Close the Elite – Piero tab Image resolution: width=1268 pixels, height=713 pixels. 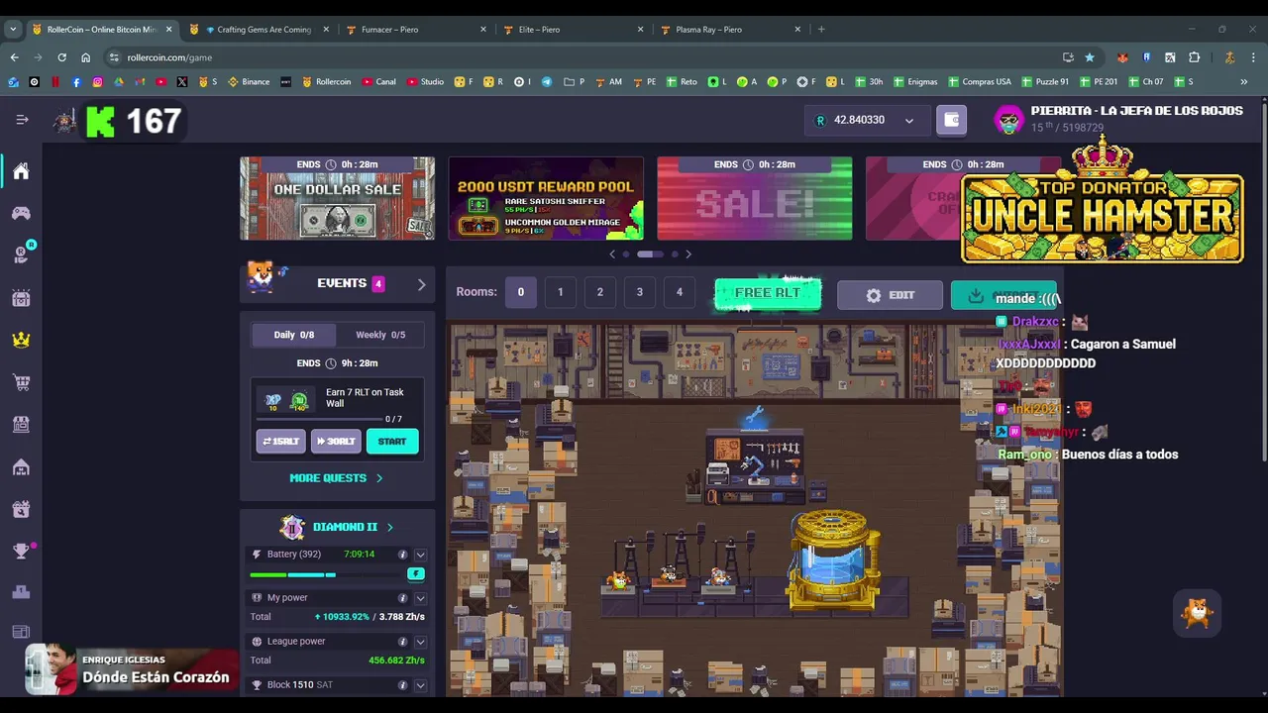pyautogui.click(x=640, y=30)
